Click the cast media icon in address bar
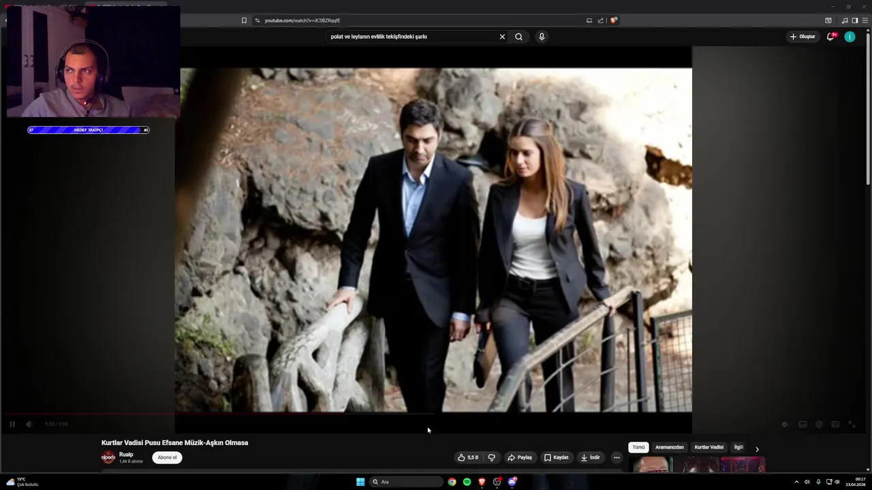 click(589, 20)
